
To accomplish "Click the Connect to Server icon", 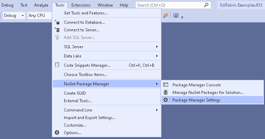I will (x=57, y=30).
